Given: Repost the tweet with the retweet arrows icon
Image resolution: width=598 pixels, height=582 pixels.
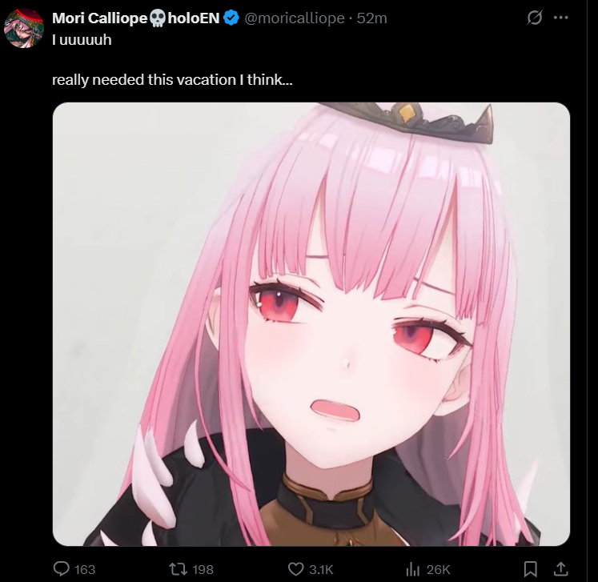Looking at the screenshot, I should pos(178,569).
